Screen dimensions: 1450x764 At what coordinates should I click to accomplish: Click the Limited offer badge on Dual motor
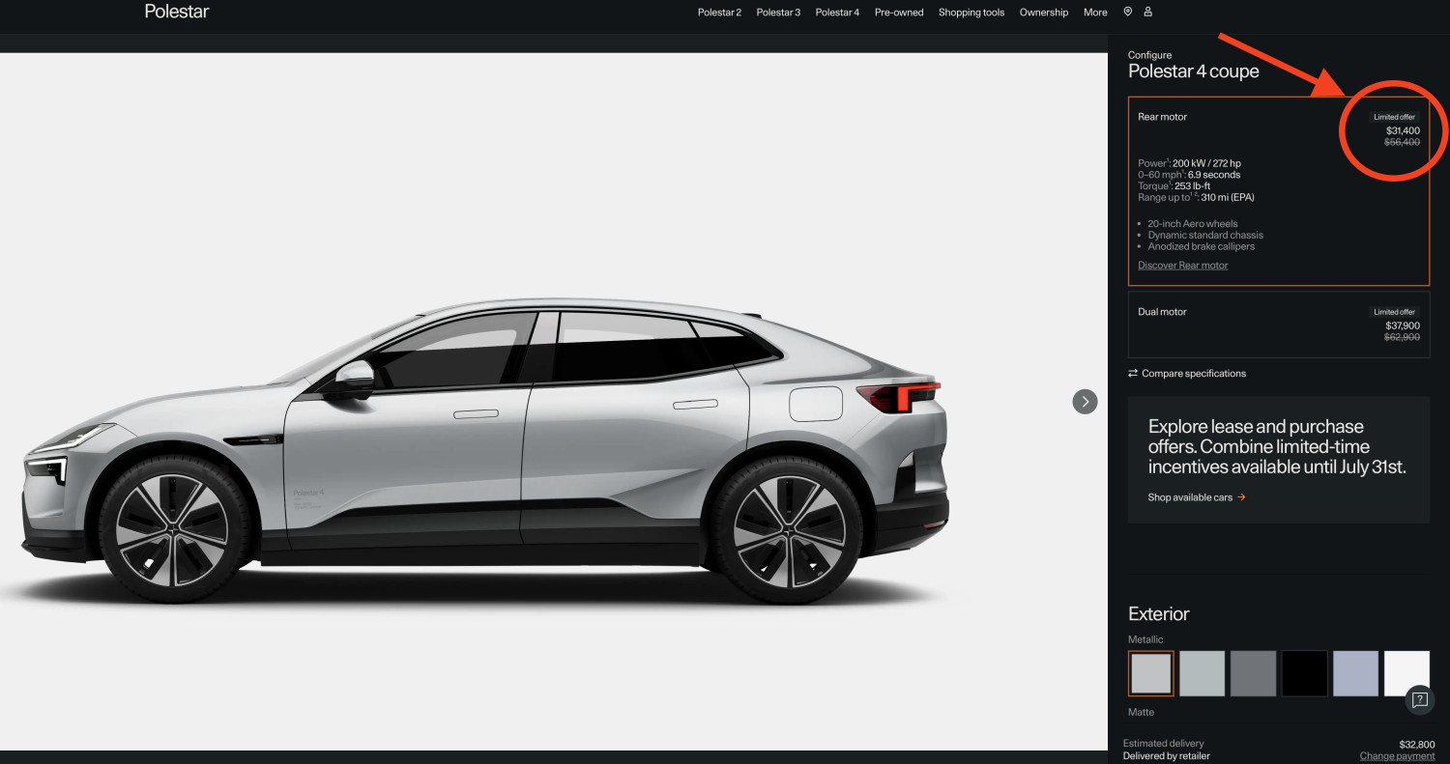click(x=1395, y=312)
